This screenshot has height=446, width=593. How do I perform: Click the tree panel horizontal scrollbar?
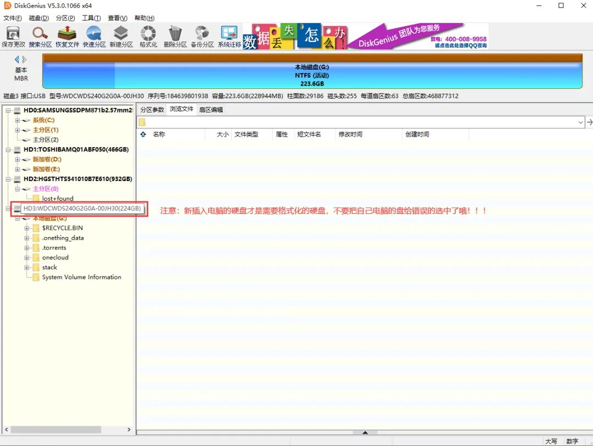point(68,430)
